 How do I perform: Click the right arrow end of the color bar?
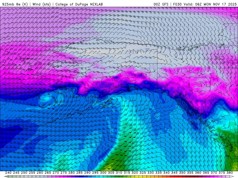[232, 177]
